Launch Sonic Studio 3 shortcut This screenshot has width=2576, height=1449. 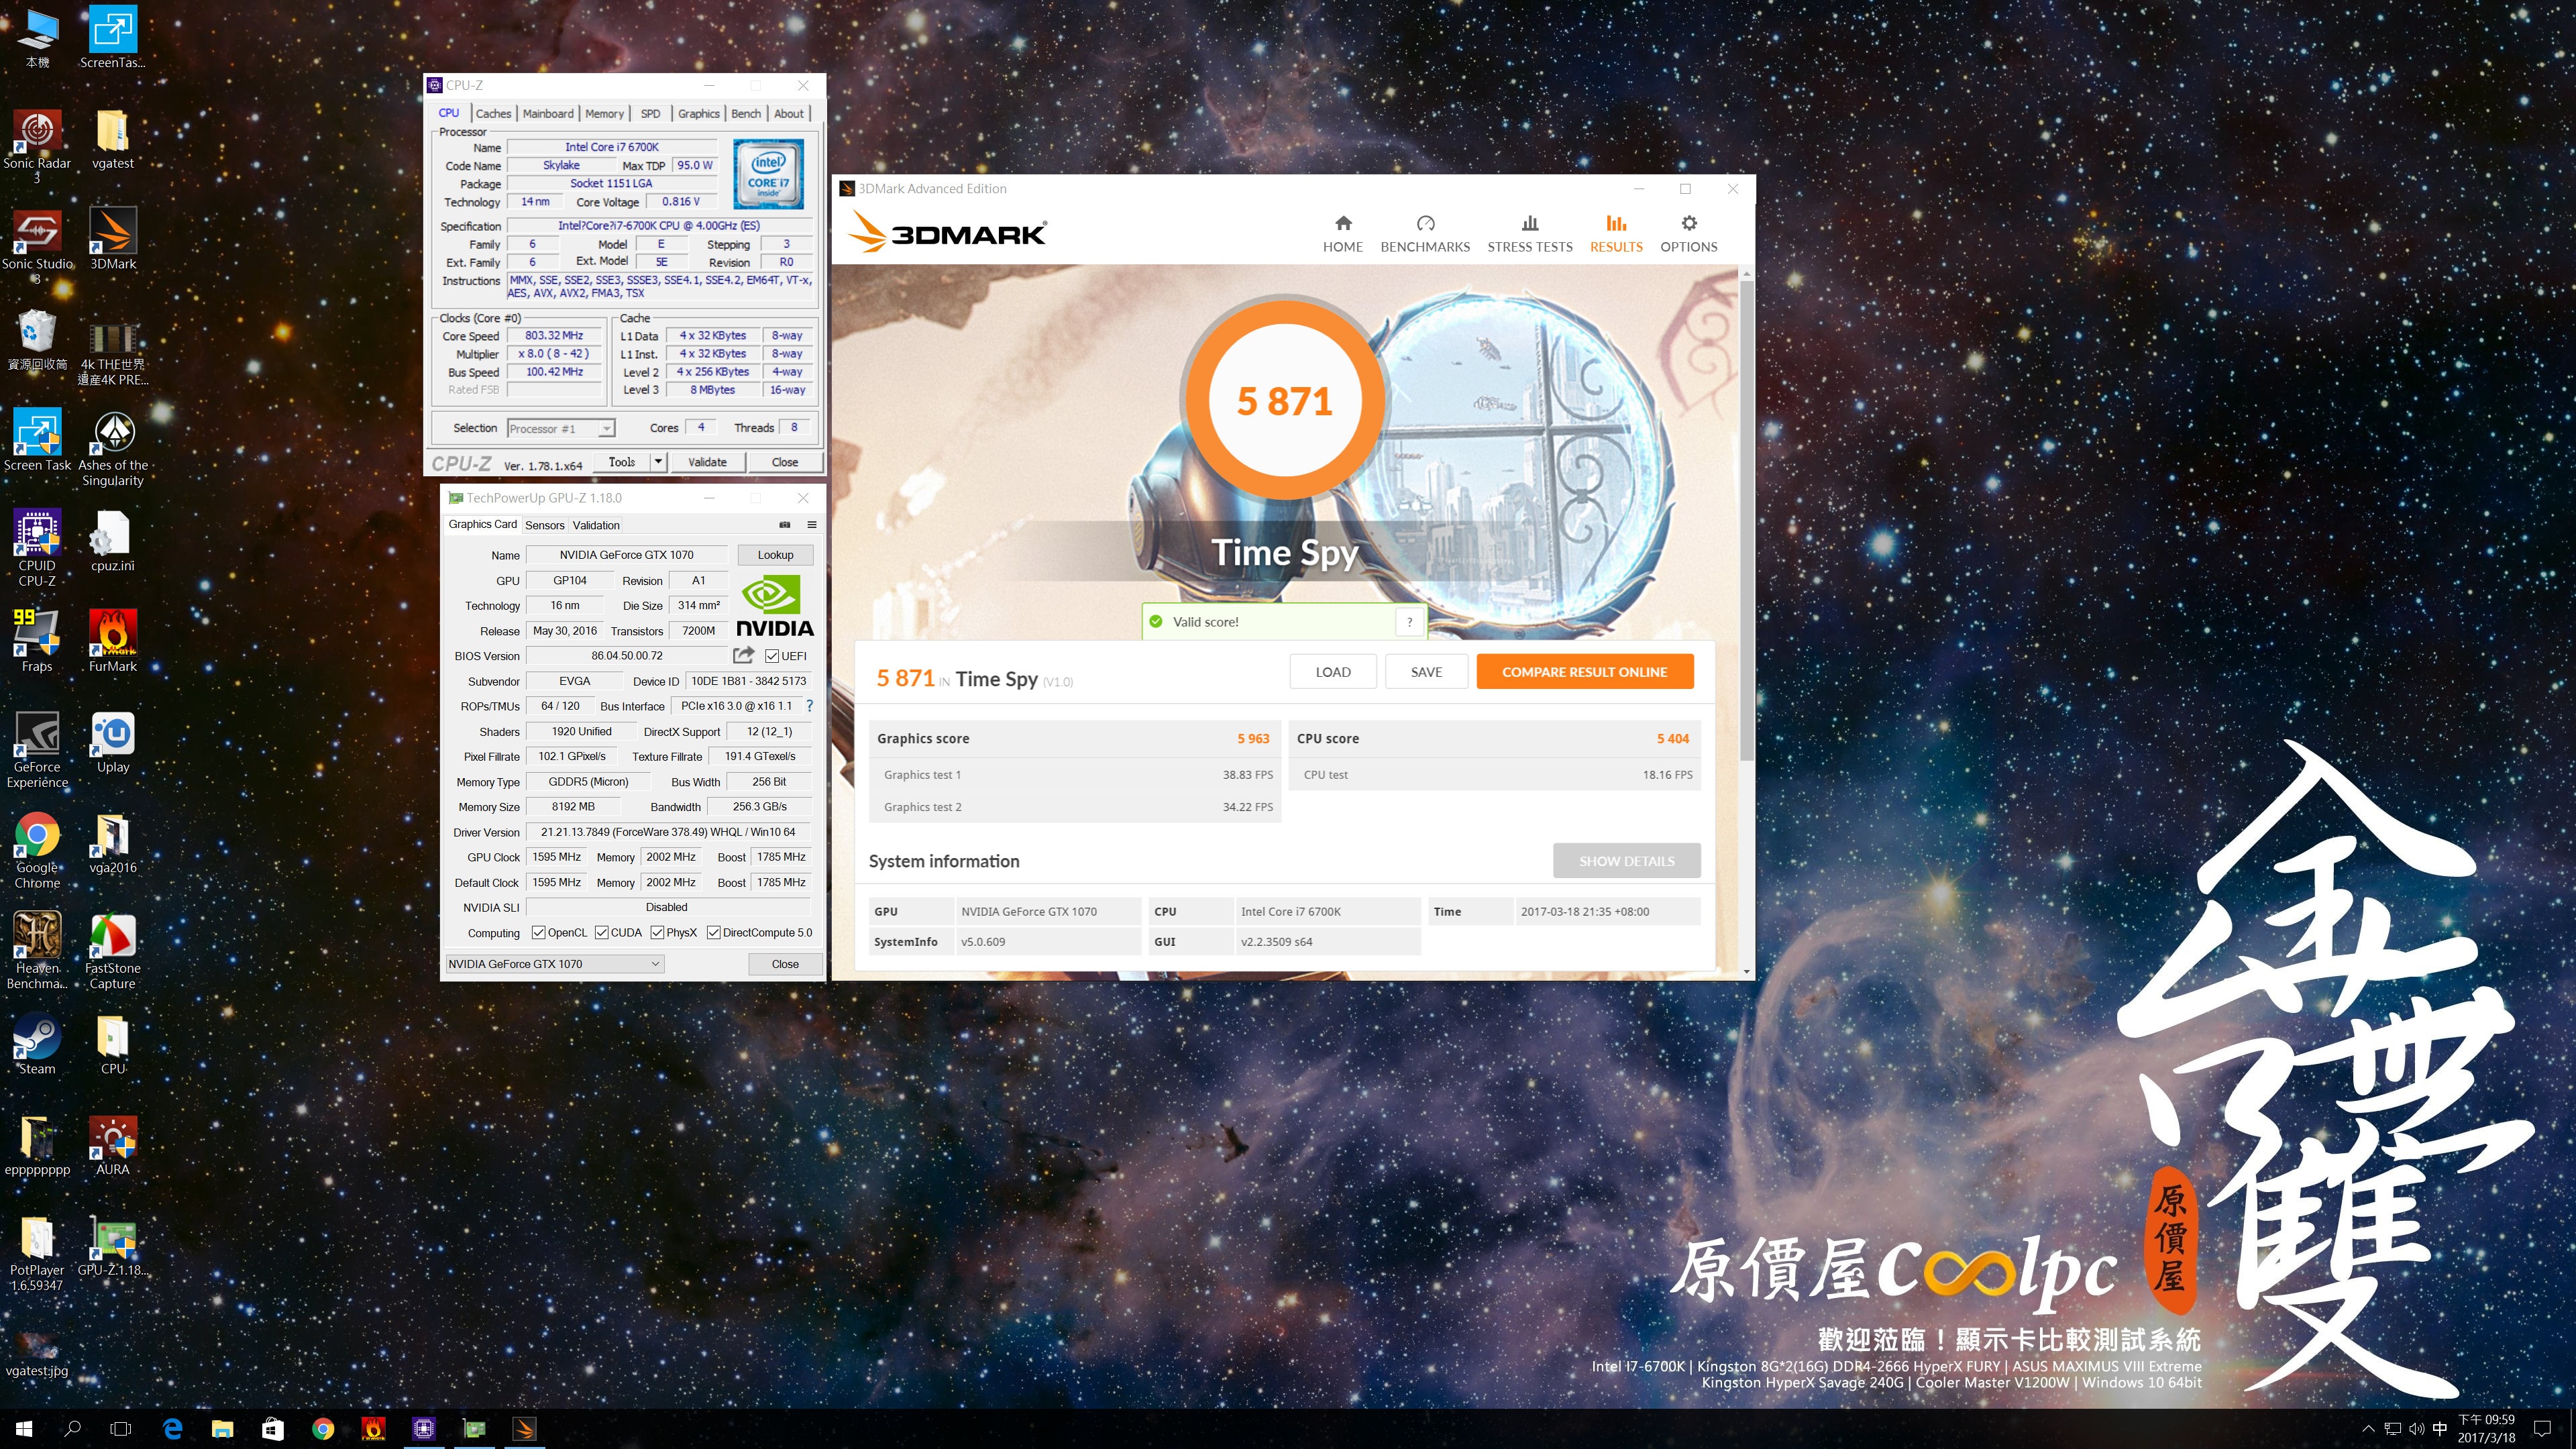tap(37, 247)
